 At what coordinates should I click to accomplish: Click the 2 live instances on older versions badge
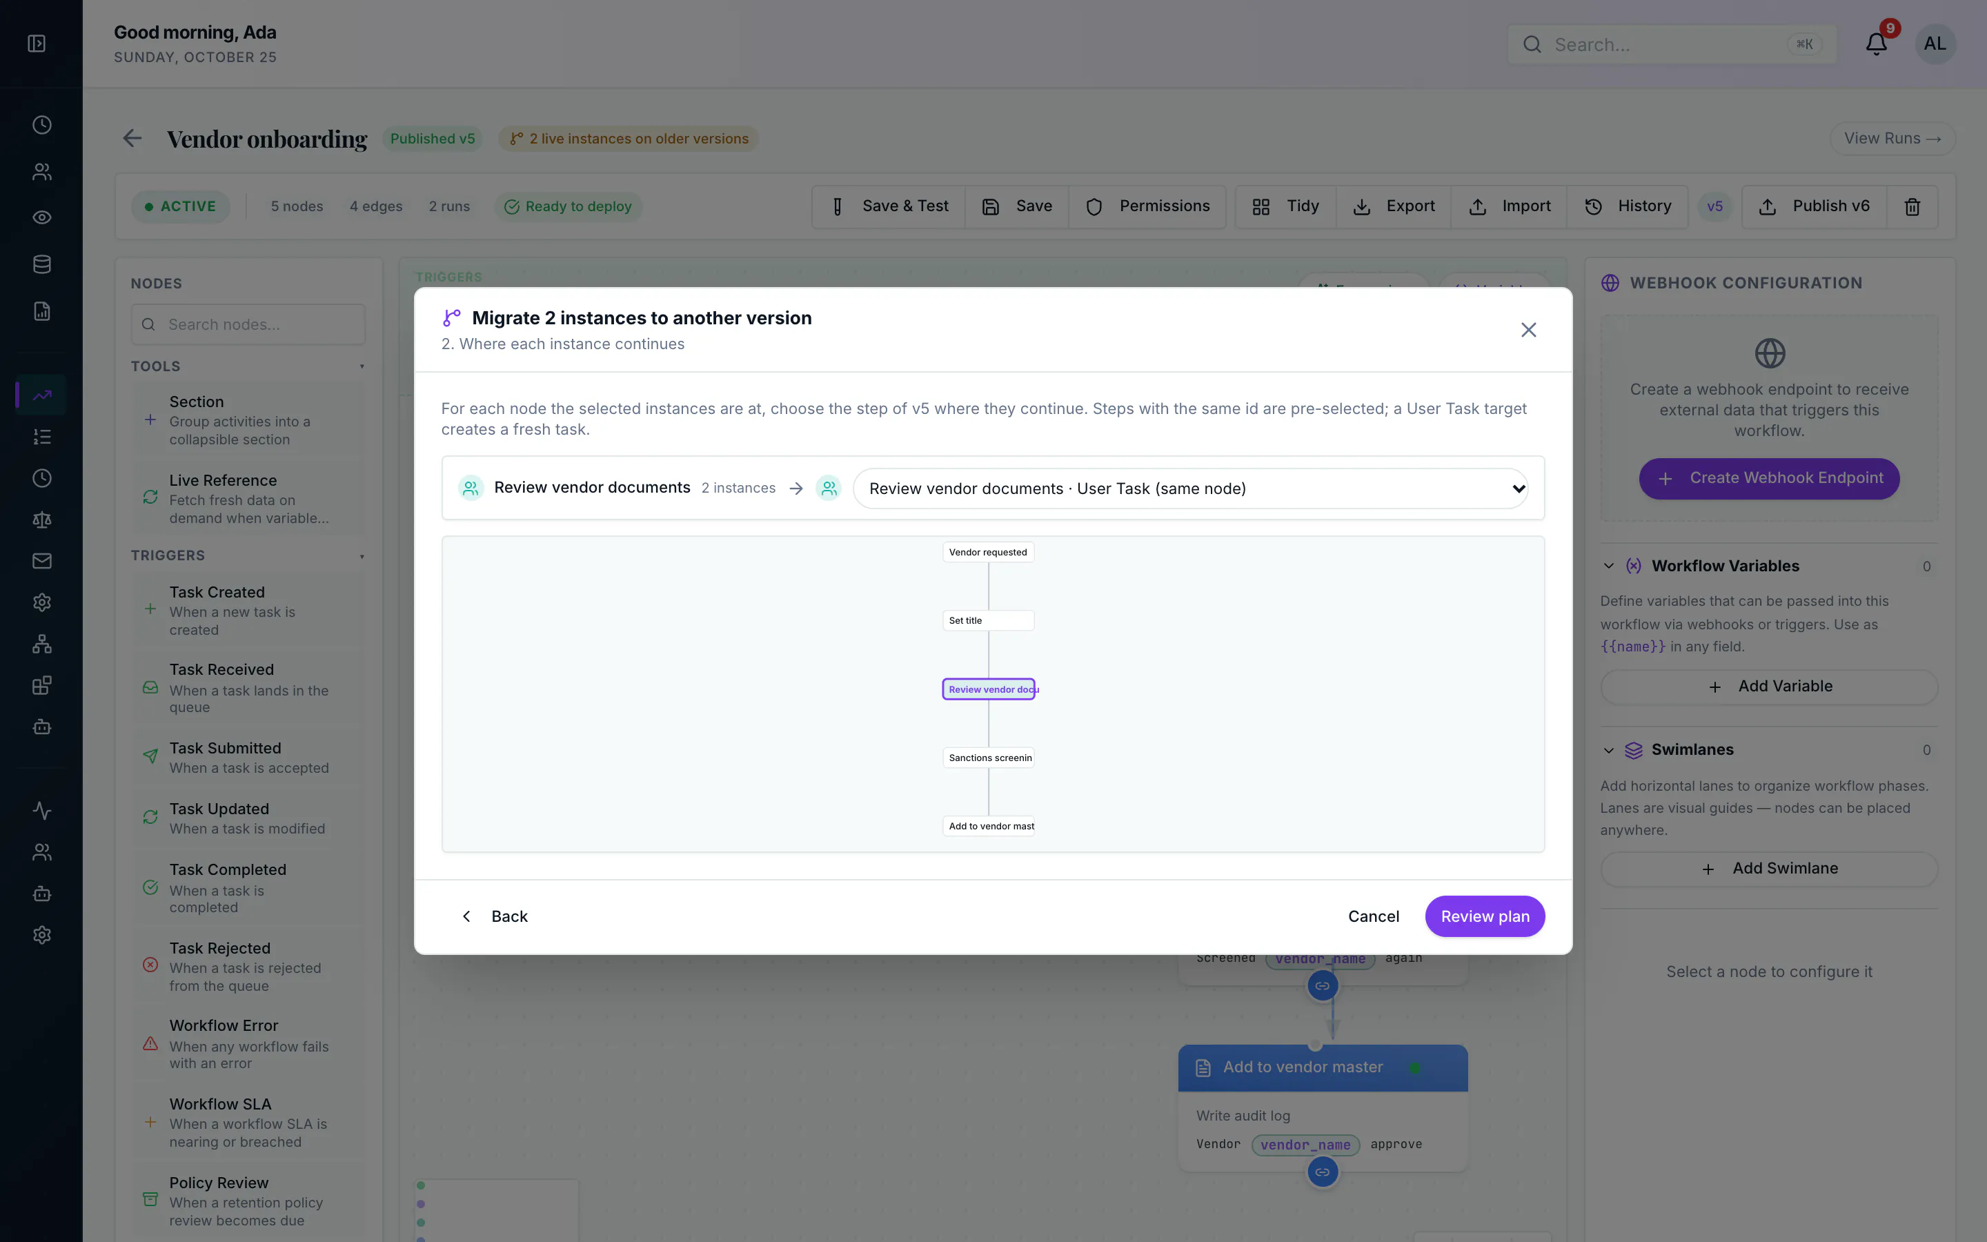[628, 138]
